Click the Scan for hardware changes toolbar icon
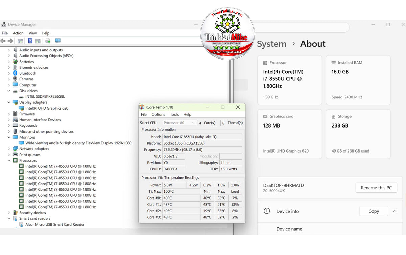The height and width of the screenshot is (255, 406). [x=58, y=41]
